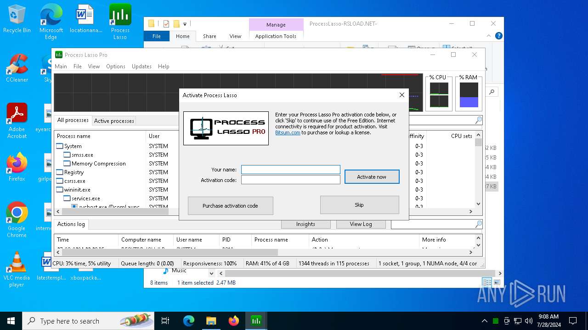This screenshot has height=330, width=588.
Task: Select the smss.exe process row
Action: 82,155
